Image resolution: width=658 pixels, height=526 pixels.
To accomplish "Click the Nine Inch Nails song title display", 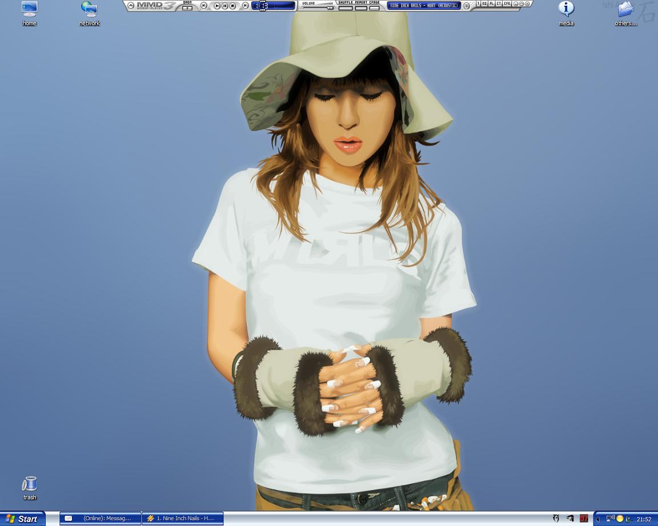I will click(x=424, y=6).
